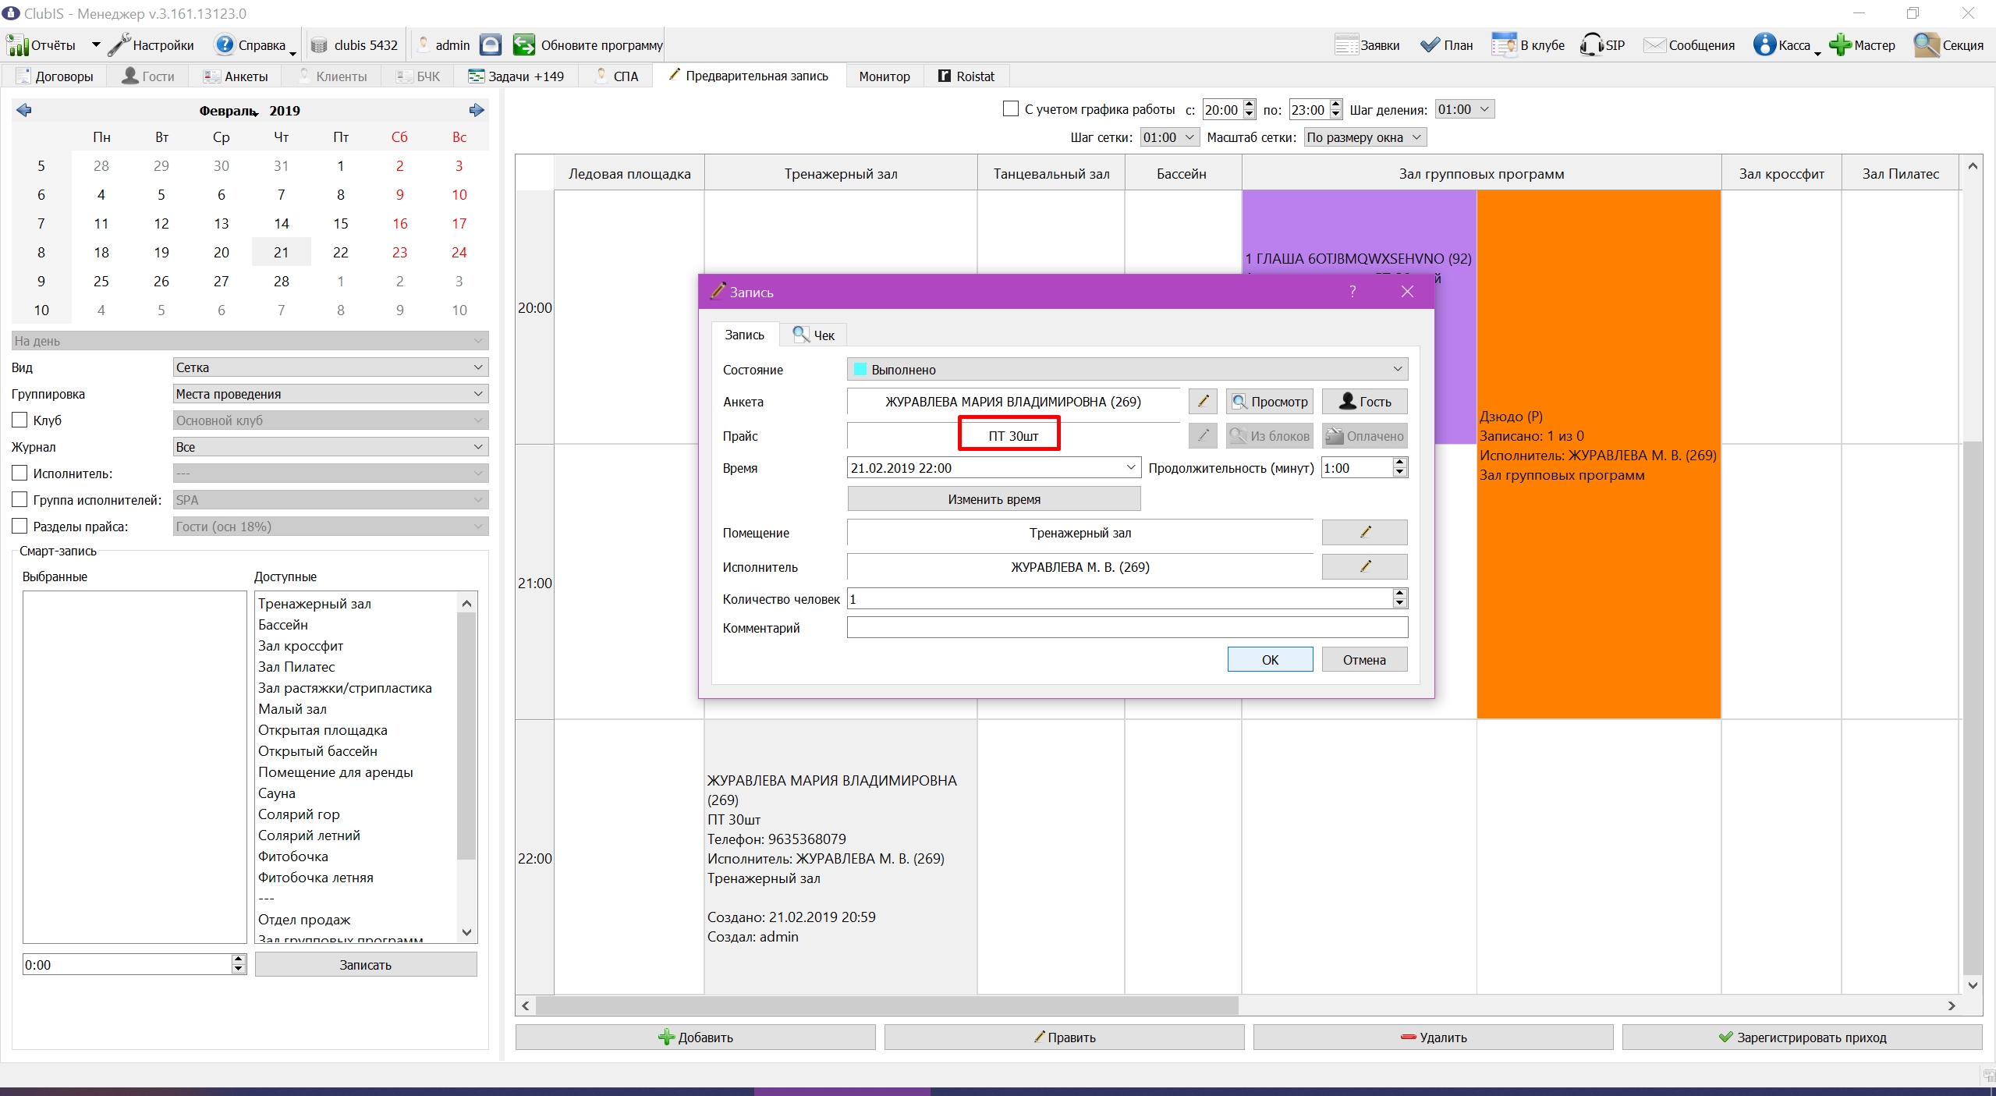Select day 22 in February calendar
1996x1096 pixels.
tap(341, 253)
